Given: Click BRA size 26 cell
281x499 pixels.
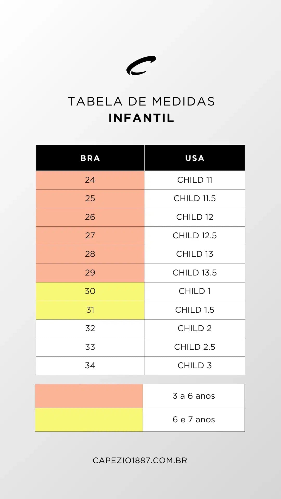Looking at the screenshot, I should 90,217.
